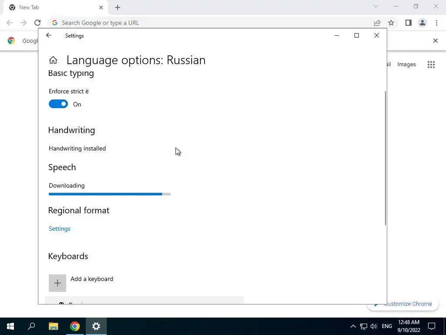446x335 pixels.
Task: Open the Windows Start menu
Action: (10, 326)
